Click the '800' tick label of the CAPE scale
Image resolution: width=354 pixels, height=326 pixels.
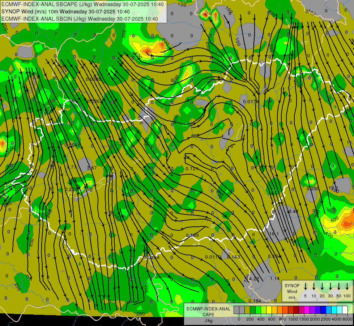282,319
